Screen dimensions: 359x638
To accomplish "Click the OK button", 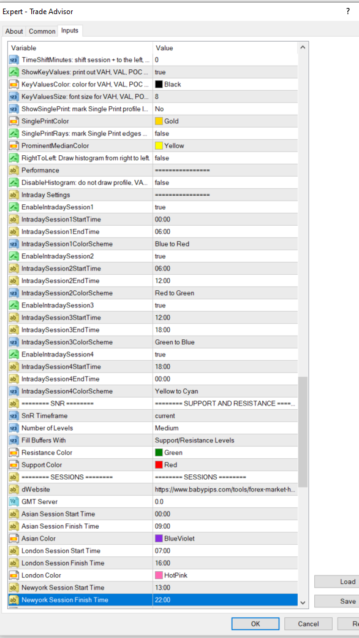I will (255, 623).
